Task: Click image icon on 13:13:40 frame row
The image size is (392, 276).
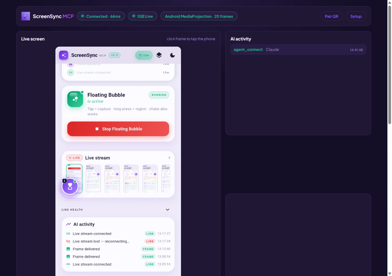Action: 68,249
